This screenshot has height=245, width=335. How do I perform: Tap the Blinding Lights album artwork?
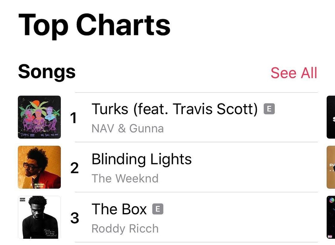[39, 167]
